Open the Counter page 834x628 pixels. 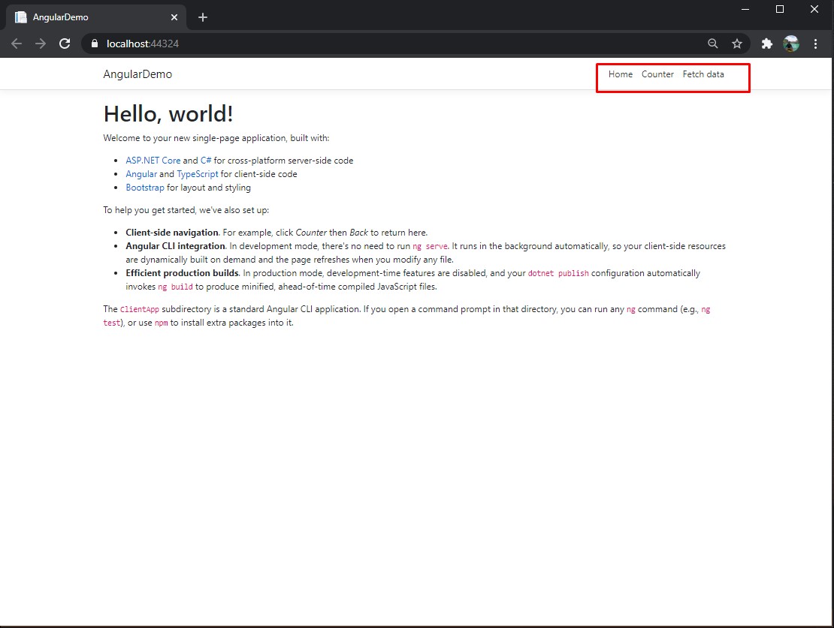pyautogui.click(x=657, y=74)
